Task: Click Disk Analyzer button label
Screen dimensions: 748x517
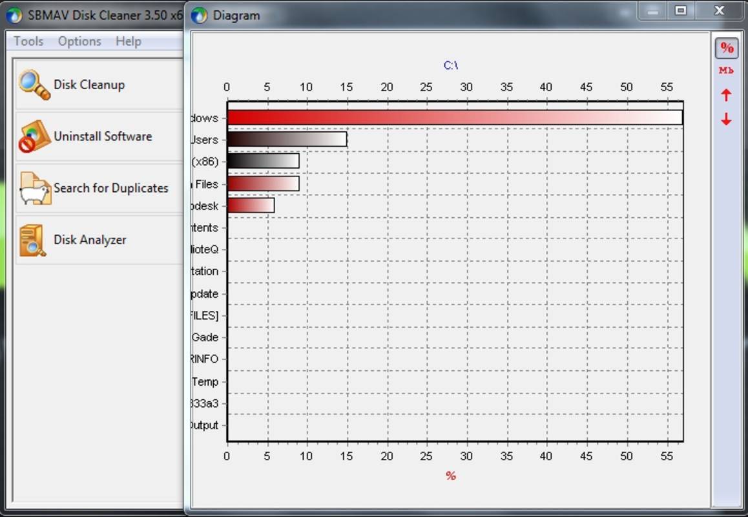Action: point(90,240)
